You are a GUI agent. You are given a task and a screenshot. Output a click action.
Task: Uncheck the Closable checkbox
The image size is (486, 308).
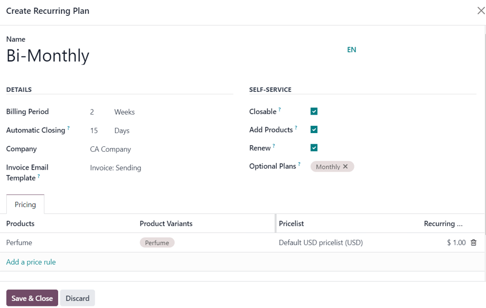pyautogui.click(x=314, y=111)
